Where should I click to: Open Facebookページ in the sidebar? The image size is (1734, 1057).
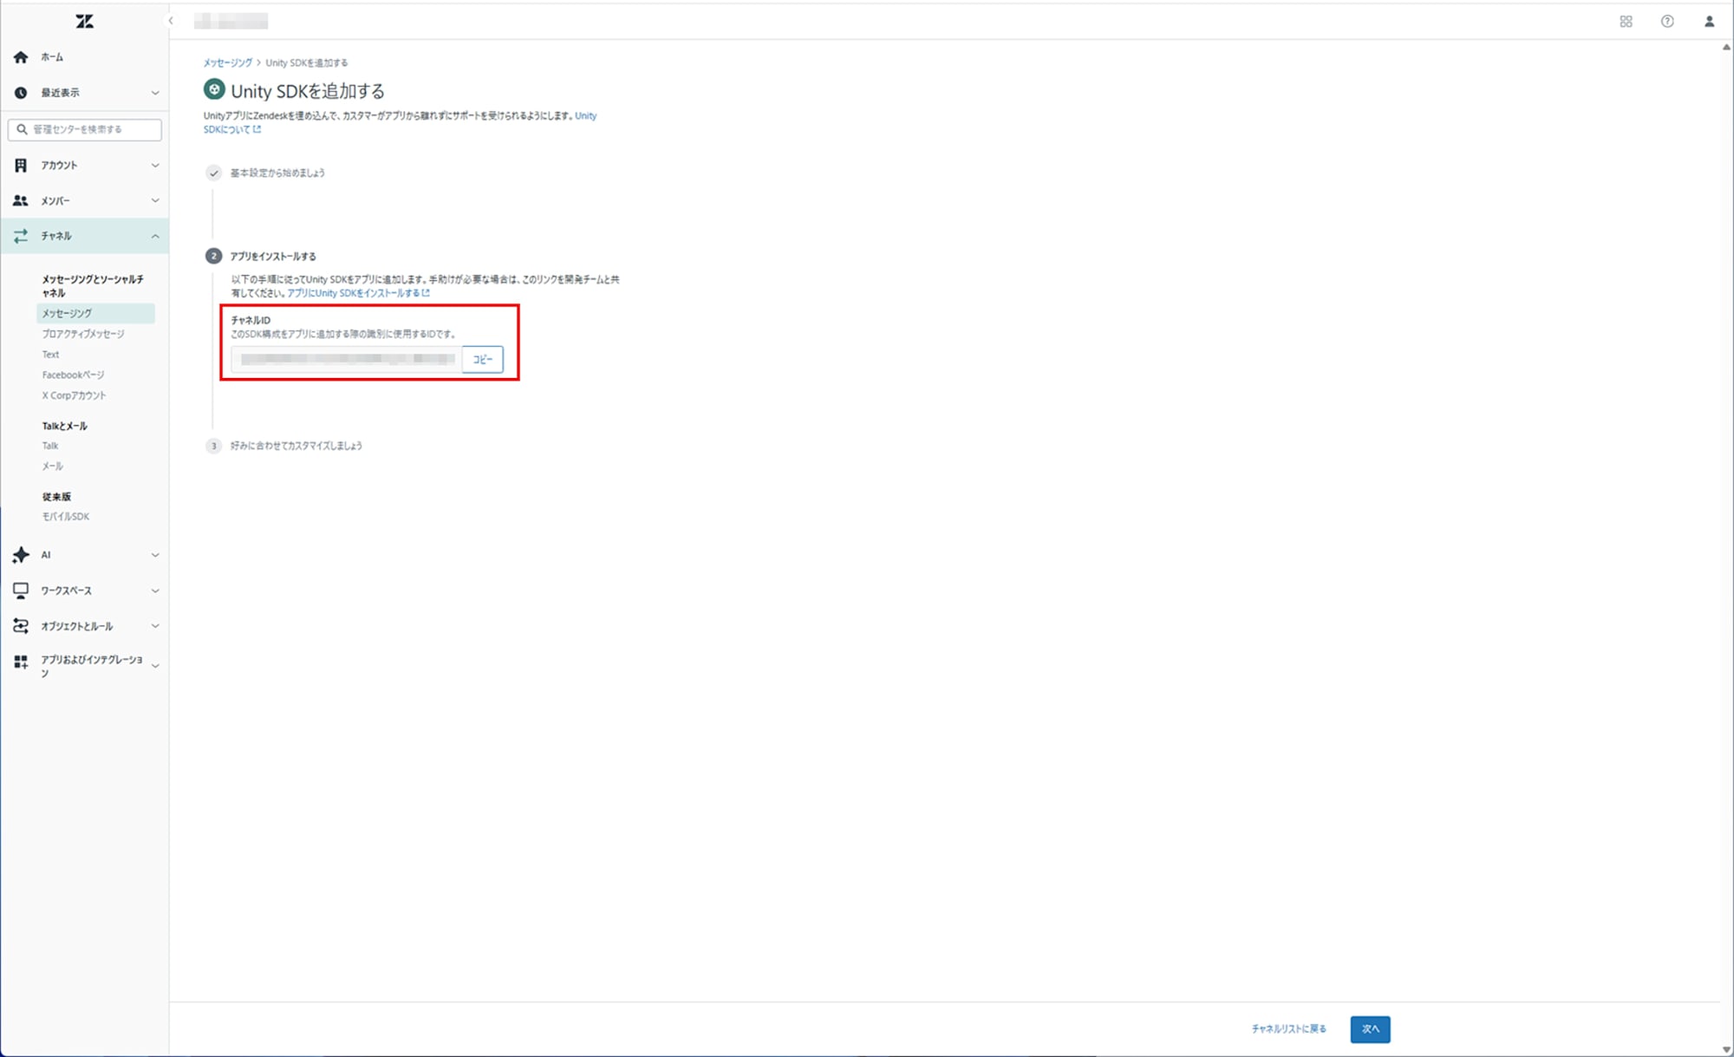click(73, 375)
